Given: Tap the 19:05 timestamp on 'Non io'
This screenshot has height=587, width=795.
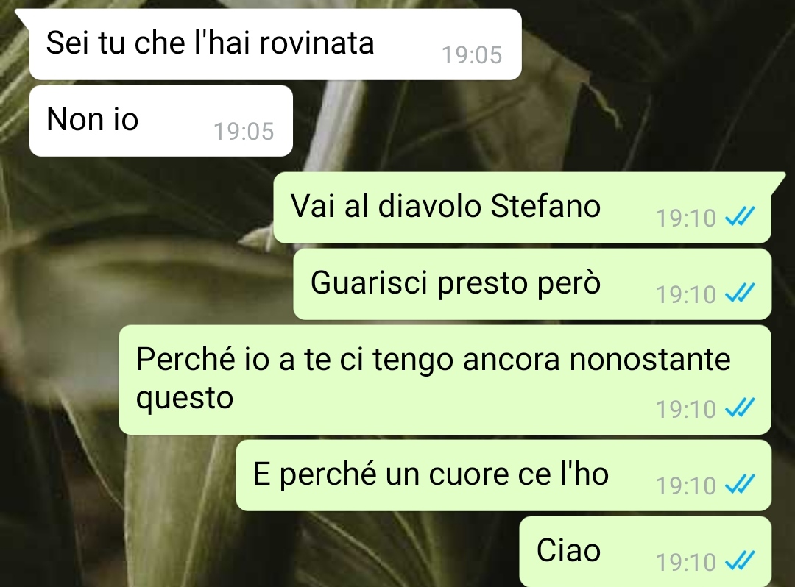Looking at the screenshot, I should point(244,131).
